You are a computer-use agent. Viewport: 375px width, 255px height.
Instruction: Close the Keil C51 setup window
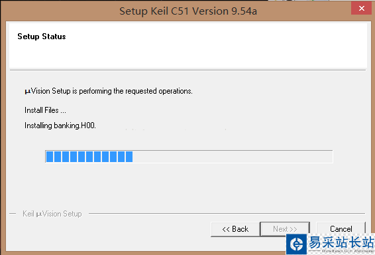coord(361,9)
